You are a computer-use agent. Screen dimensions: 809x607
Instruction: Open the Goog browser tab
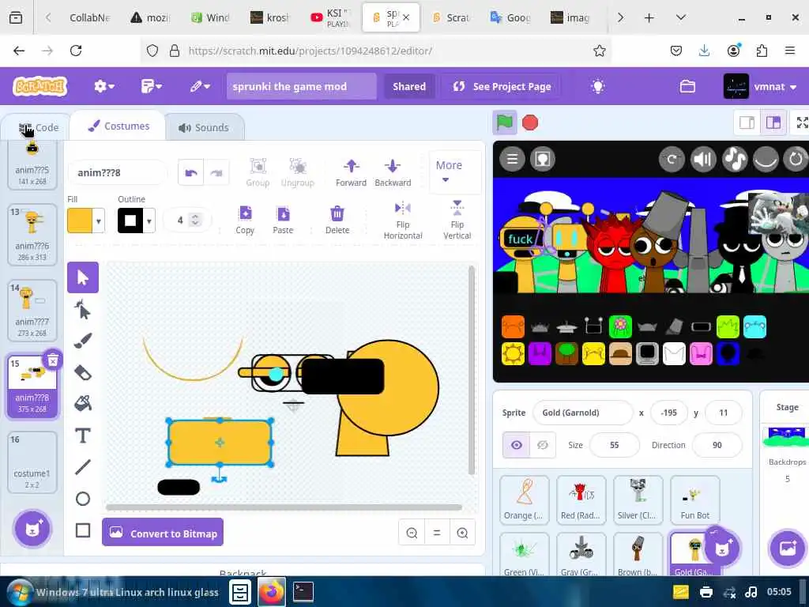pos(510,17)
